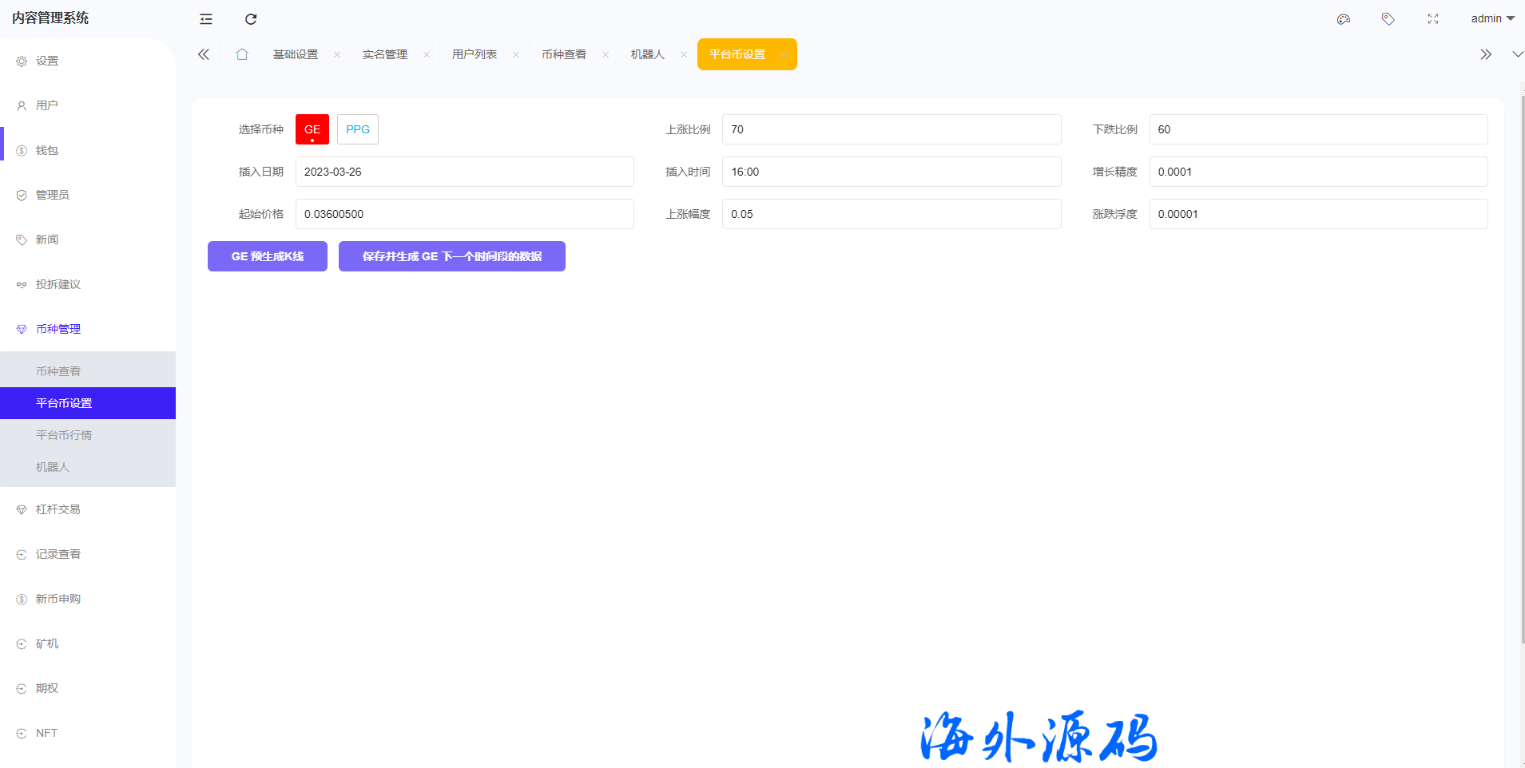Expand the 杠杆交易 sidebar menu
The height and width of the screenshot is (768, 1525).
pyautogui.click(x=58, y=509)
